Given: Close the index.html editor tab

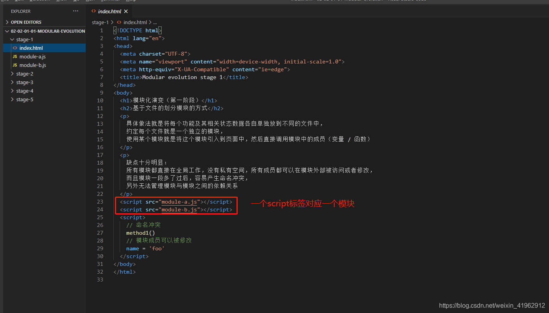Looking at the screenshot, I should tap(126, 11).
